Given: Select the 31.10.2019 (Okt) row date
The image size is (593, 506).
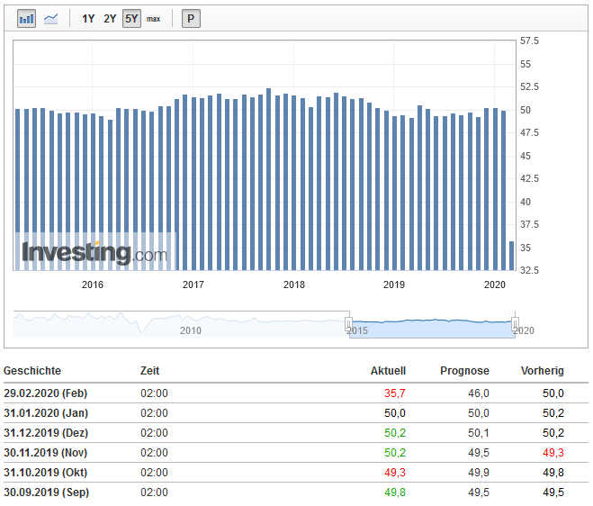Looking at the screenshot, I should [x=45, y=473].
